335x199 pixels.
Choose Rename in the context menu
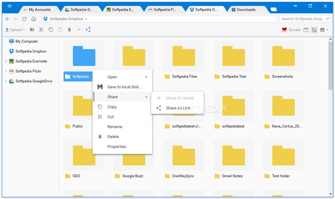(122, 127)
